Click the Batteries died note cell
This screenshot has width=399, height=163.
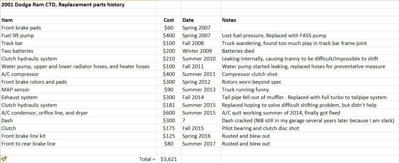point(238,51)
